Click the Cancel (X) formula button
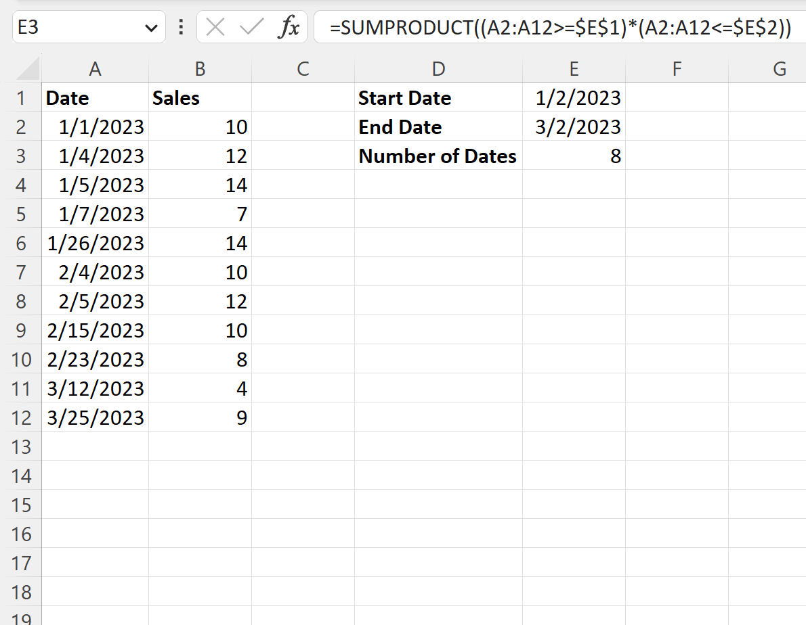Image resolution: width=806 pixels, height=625 pixels. (215, 26)
